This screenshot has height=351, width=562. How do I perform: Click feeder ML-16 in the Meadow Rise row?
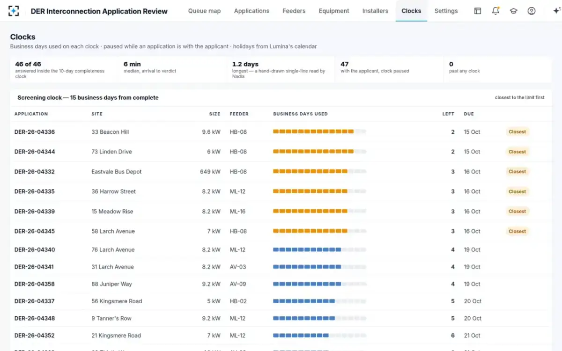point(237,212)
